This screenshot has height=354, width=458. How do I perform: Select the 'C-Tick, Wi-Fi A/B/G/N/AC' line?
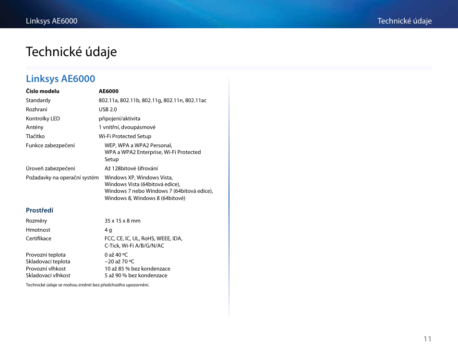coord(134,246)
